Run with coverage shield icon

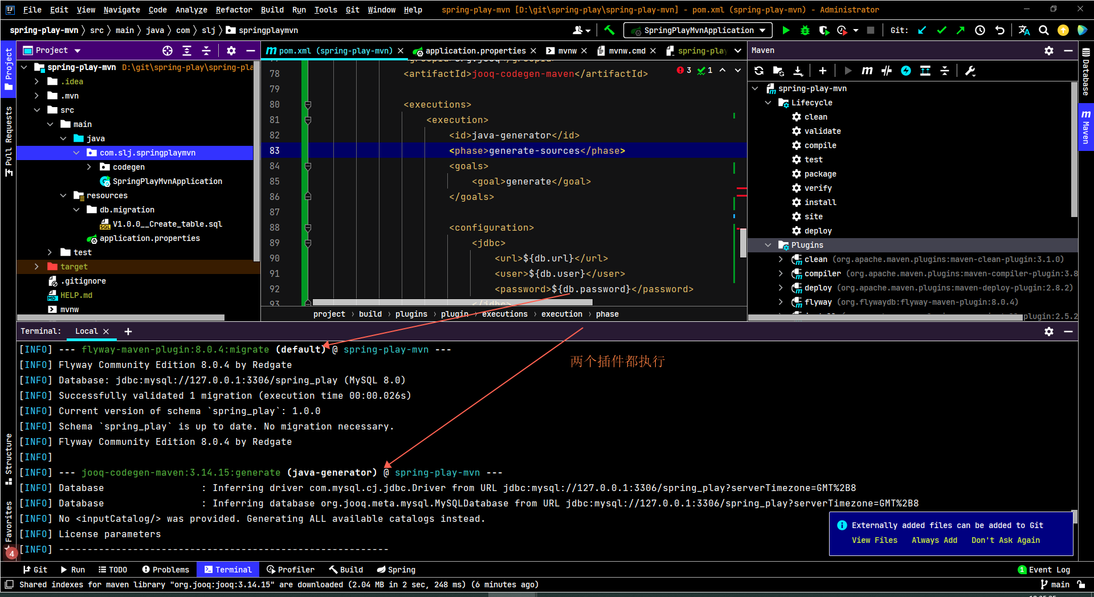tap(824, 30)
